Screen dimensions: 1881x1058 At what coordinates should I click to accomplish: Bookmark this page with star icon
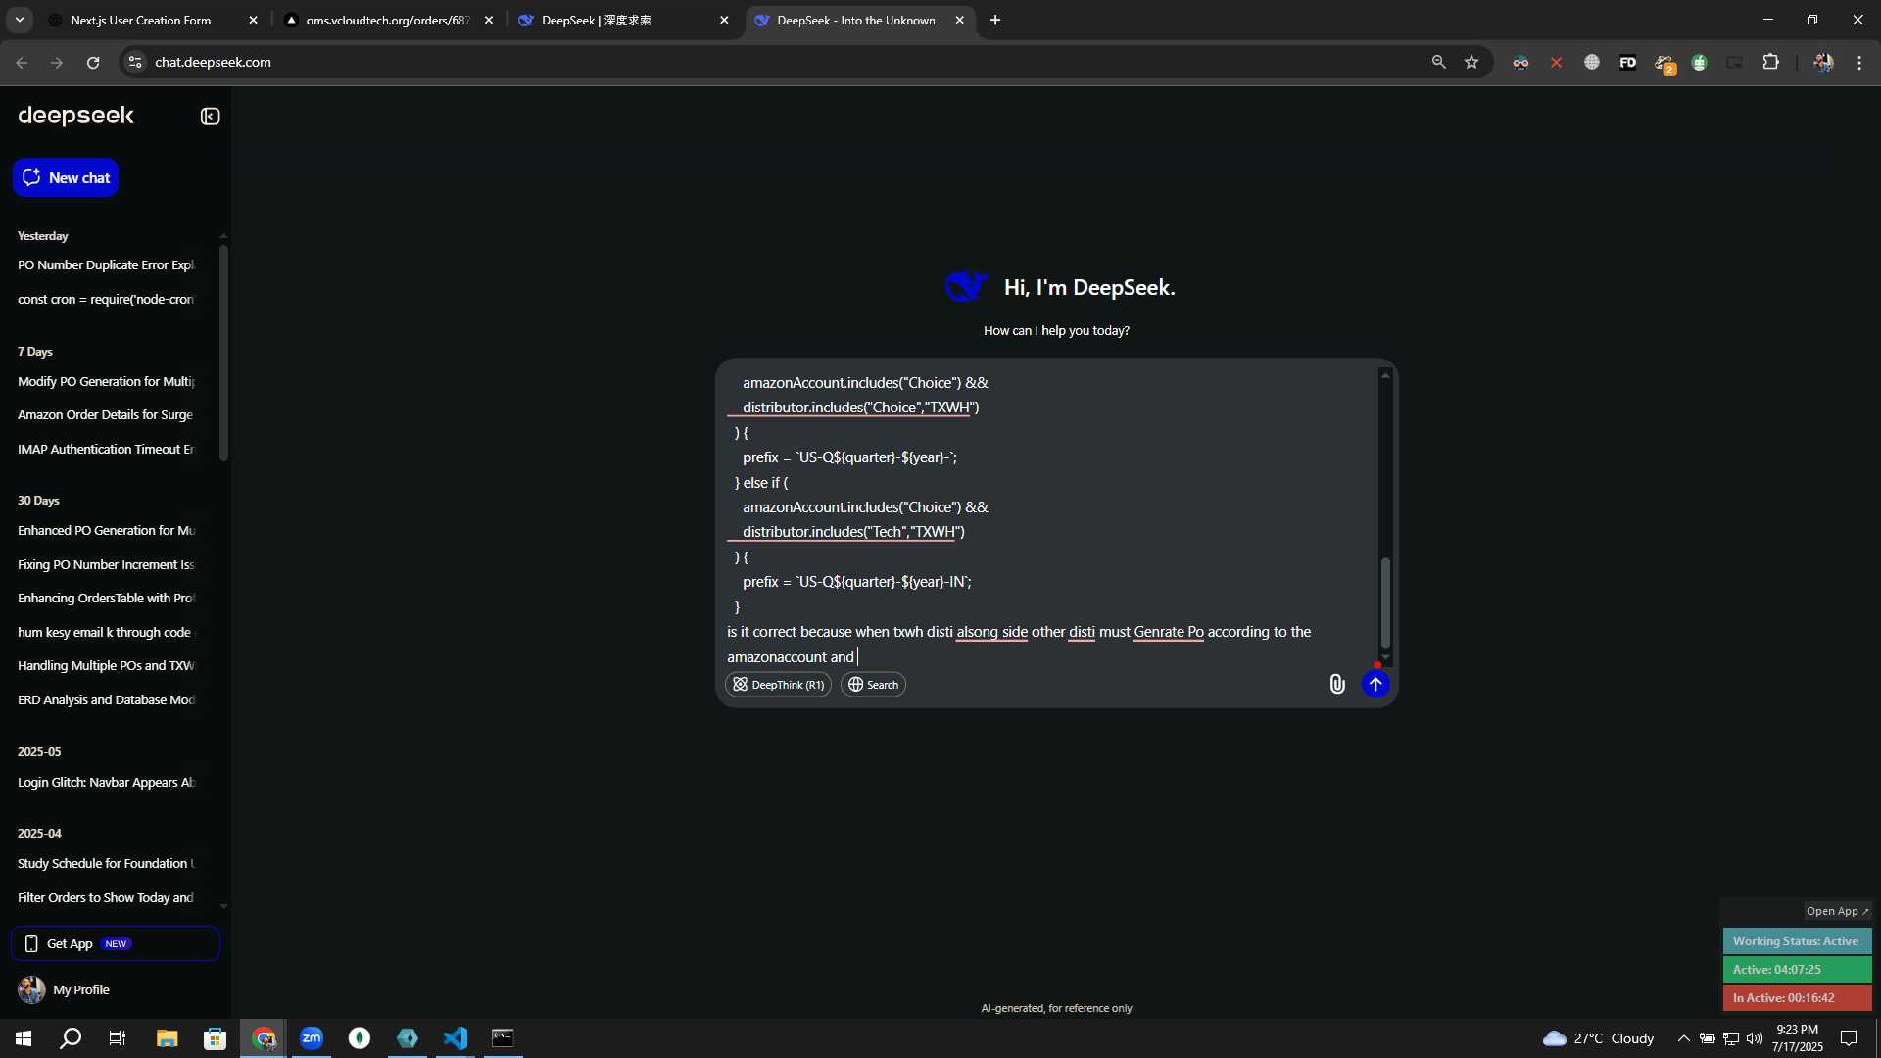click(1471, 62)
